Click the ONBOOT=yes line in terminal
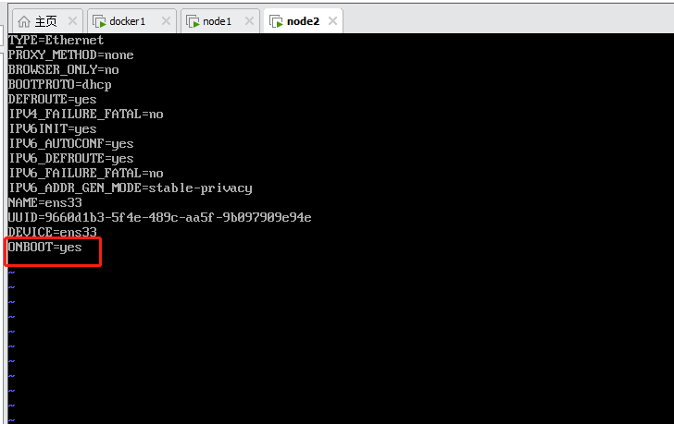Screen dimensions: 674x424 pyautogui.click(x=44, y=248)
